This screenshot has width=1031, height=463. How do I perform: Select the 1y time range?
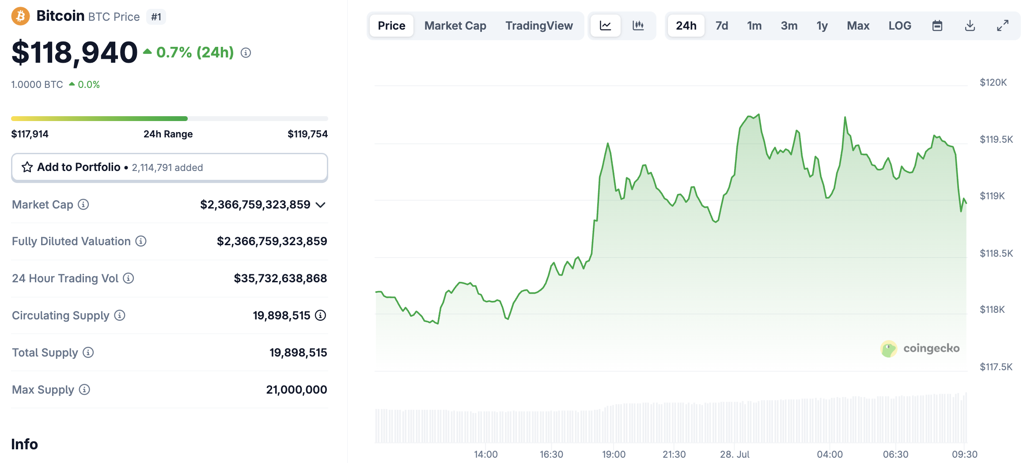tap(822, 26)
